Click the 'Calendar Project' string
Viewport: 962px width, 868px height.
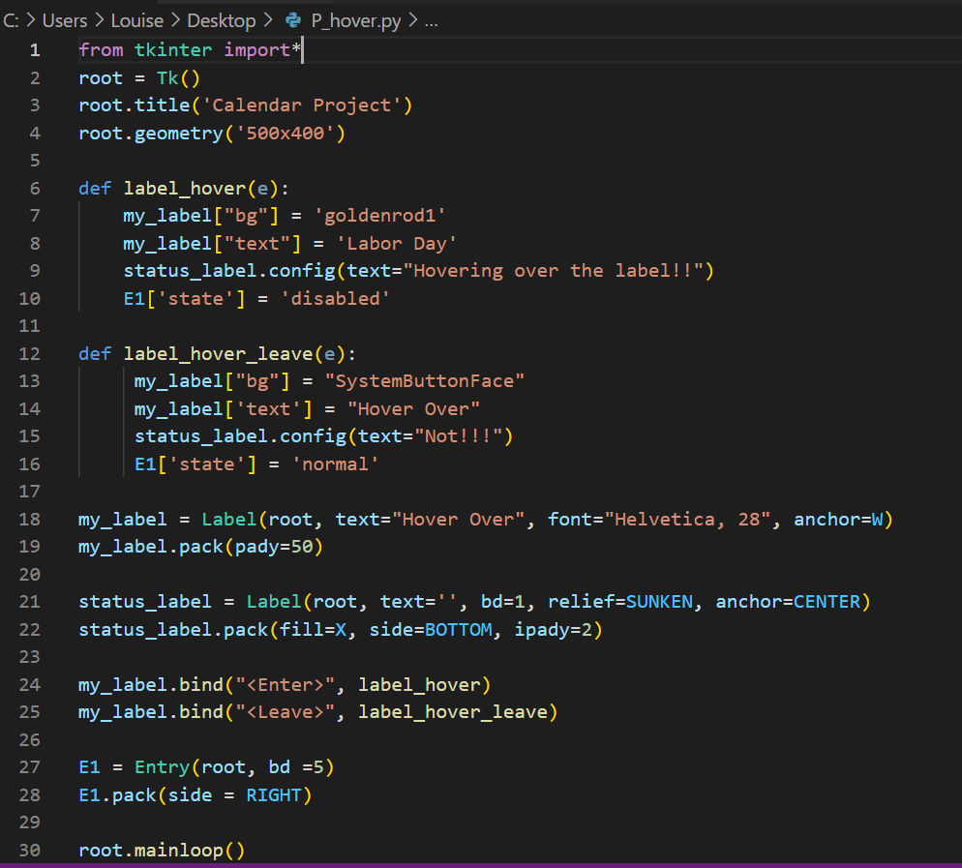301,105
